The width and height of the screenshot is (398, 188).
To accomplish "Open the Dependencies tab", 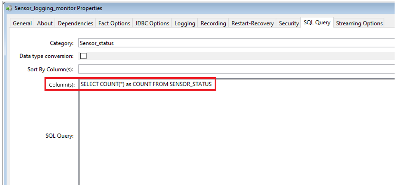I will coord(75,23).
